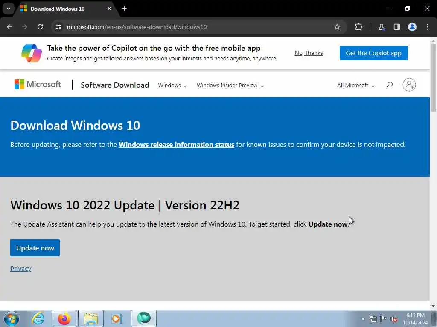Screen dimensions: 437x327
Task: Click Windows 10 2022 Update heading
Action: 125,205
